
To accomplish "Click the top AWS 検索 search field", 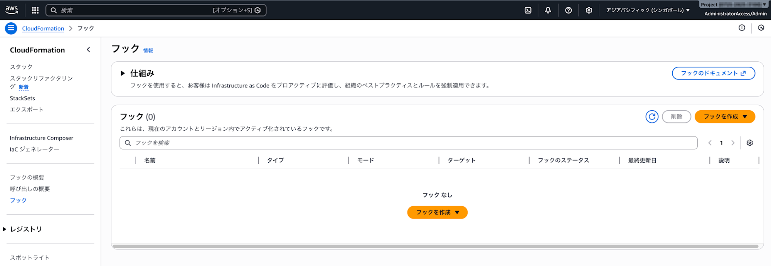I will tap(156, 10).
